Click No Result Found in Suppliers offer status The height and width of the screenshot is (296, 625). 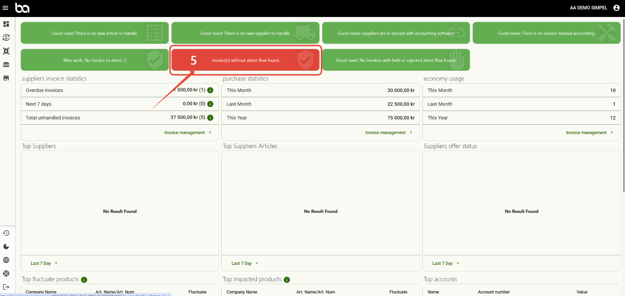coord(522,211)
